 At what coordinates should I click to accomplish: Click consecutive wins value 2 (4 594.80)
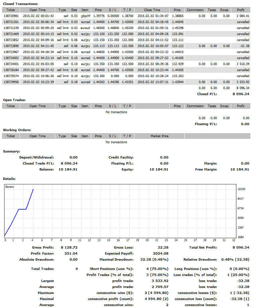tap(157, 293)
